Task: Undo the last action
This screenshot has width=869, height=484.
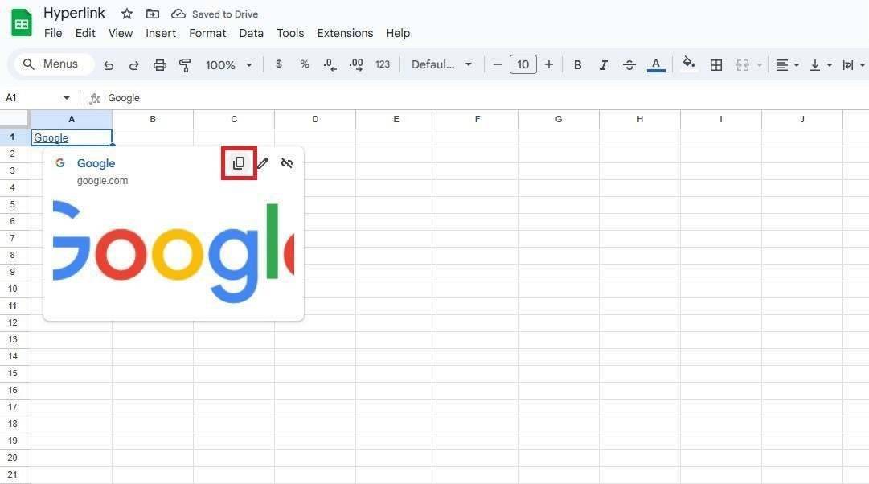Action: pyautogui.click(x=109, y=65)
